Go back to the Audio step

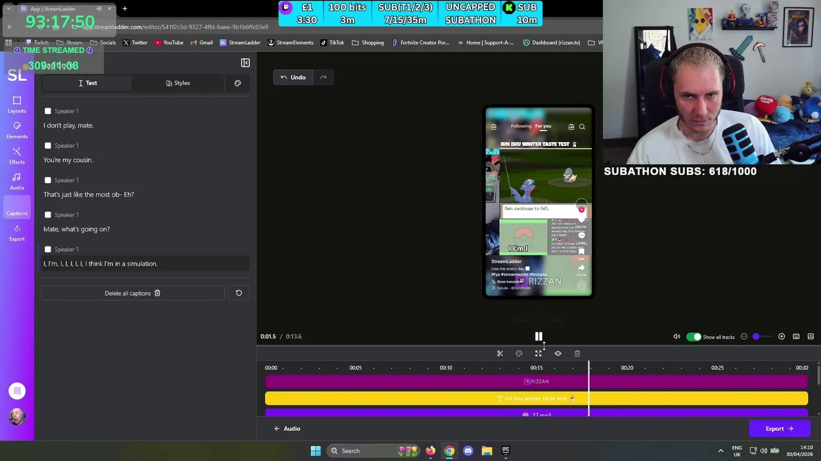[286, 429]
